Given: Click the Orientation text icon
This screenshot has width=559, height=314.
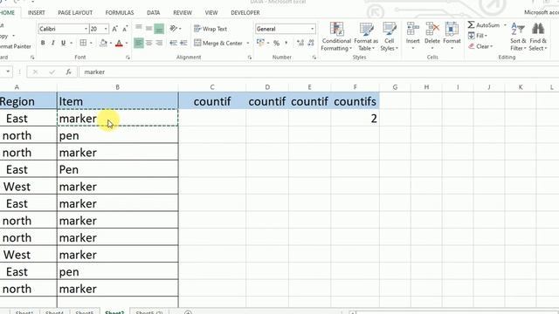Looking at the screenshot, I should pos(174,28).
